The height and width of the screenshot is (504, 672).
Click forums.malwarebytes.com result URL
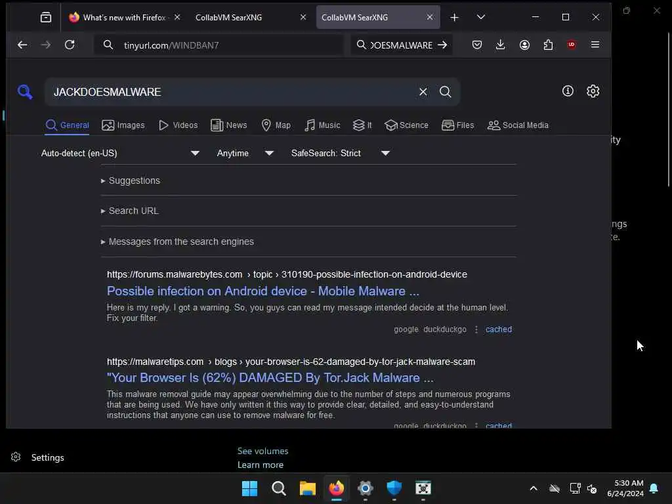(287, 274)
